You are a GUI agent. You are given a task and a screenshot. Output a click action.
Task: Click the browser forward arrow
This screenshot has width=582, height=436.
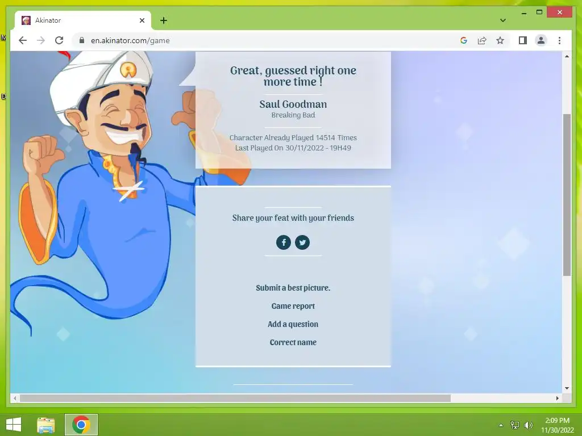click(41, 40)
